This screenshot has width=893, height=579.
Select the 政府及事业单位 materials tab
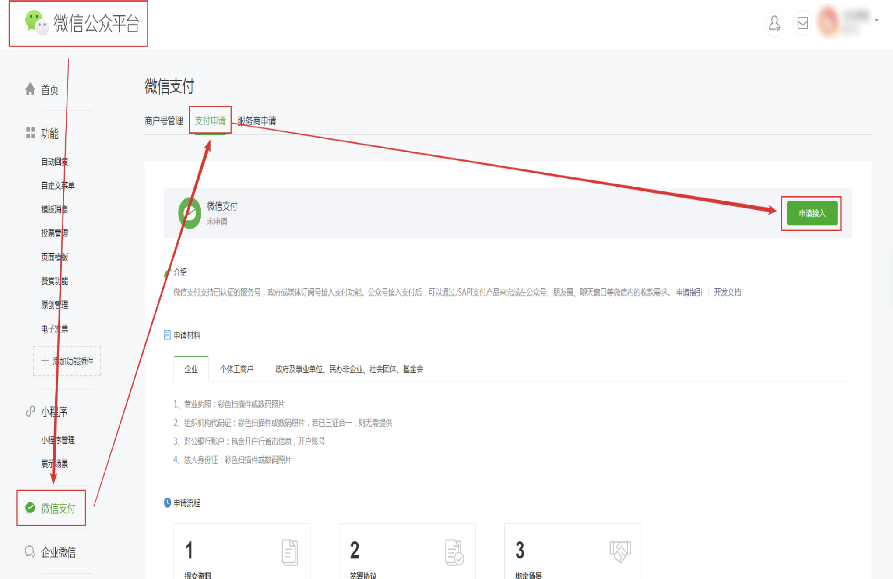coord(349,369)
